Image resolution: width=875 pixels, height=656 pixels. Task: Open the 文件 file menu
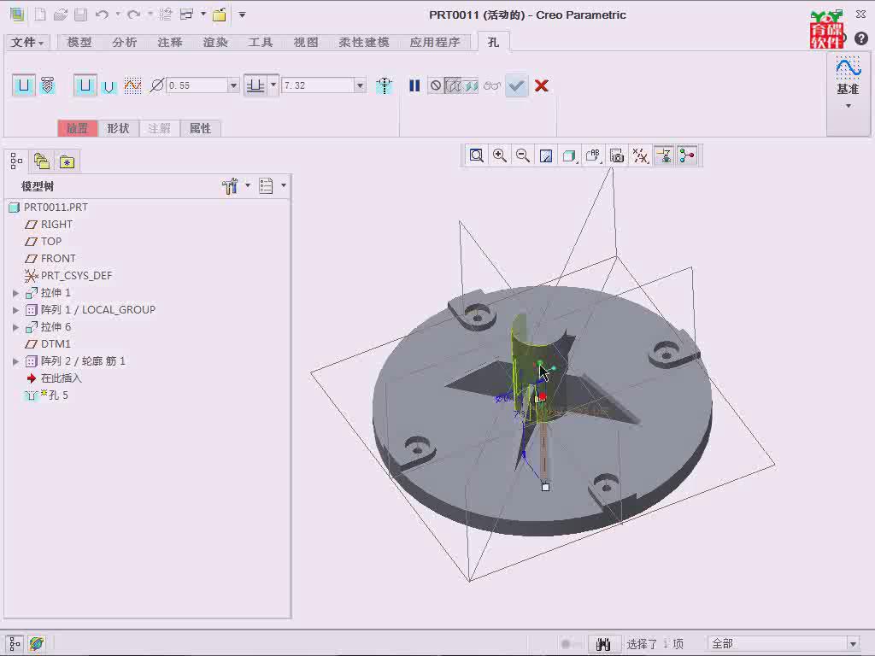[27, 43]
